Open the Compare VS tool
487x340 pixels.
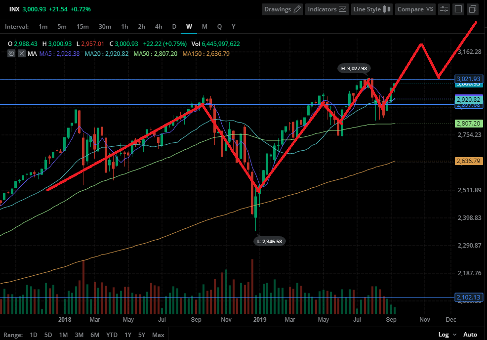[x=415, y=9]
